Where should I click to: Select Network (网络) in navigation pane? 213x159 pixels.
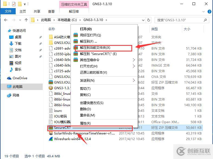pos(16,95)
